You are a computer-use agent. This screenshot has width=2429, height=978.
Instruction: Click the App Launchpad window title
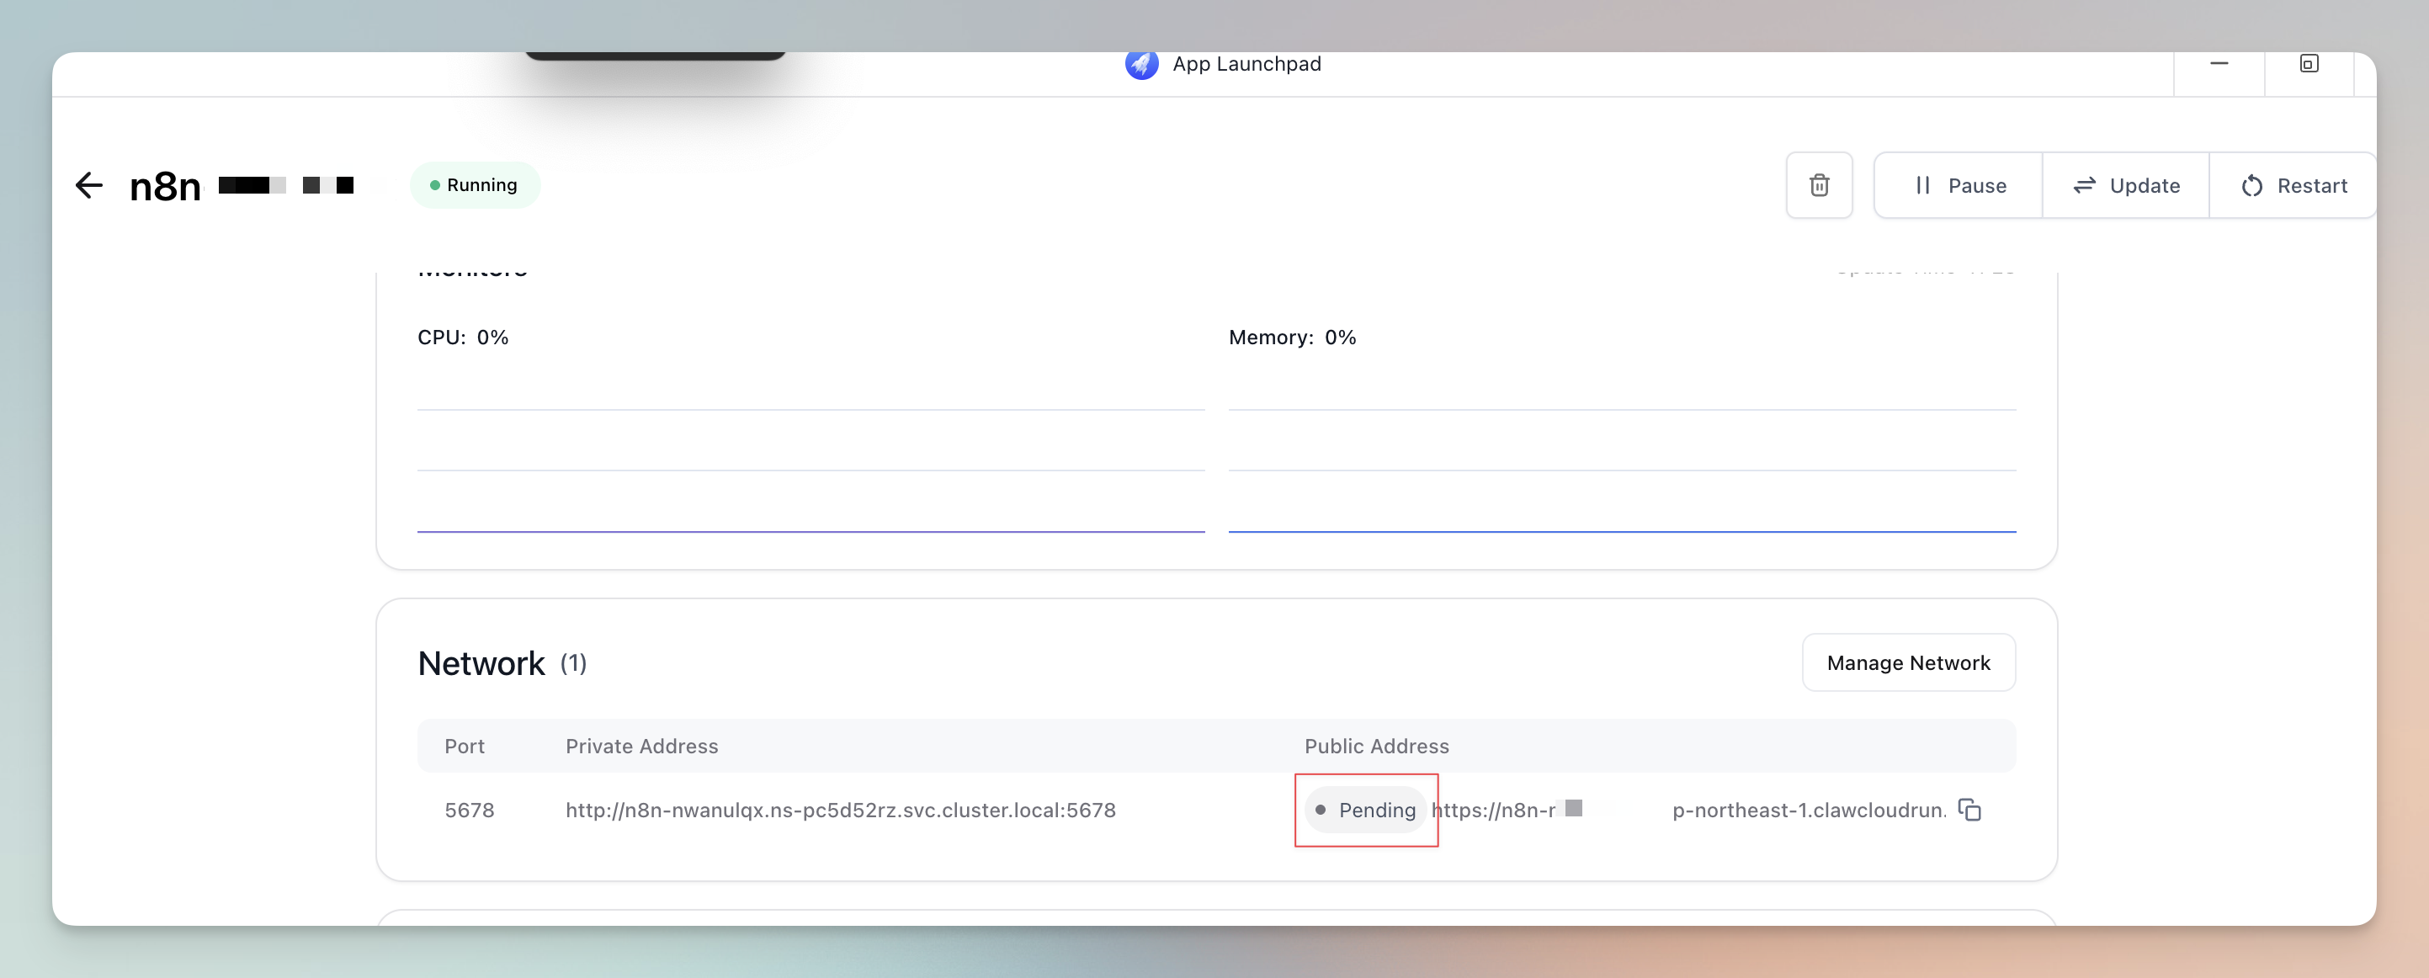pyautogui.click(x=1246, y=63)
